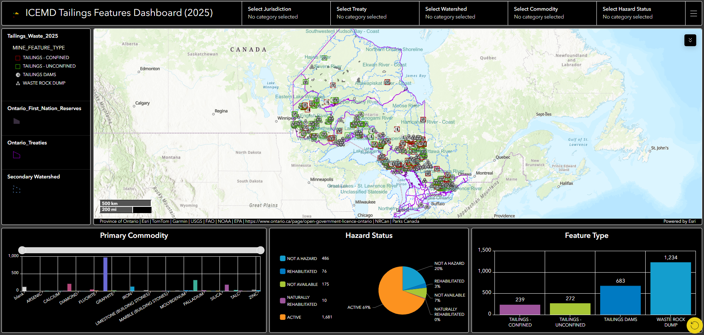Select the TAILINGS - CONFINED red square symbol
Viewport: 704px width, 335px height.
click(x=17, y=58)
